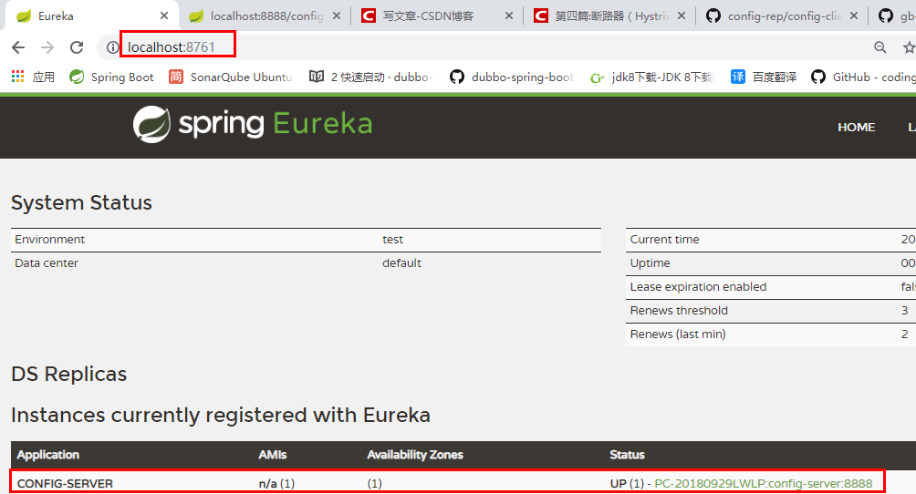Click the Data center value default
The width and height of the screenshot is (916, 494).
pyautogui.click(x=402, y=263)
